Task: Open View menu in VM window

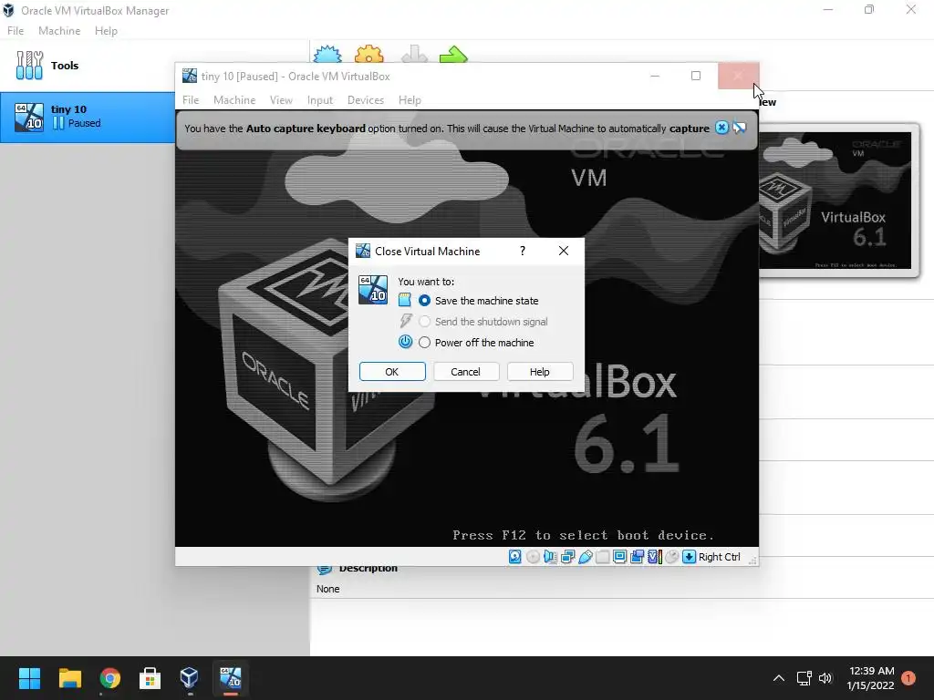Action: click(281, 100)
